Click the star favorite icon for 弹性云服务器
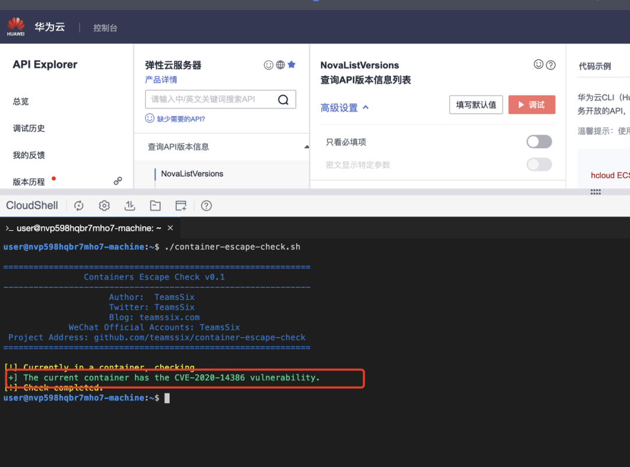 pos(292,64)
